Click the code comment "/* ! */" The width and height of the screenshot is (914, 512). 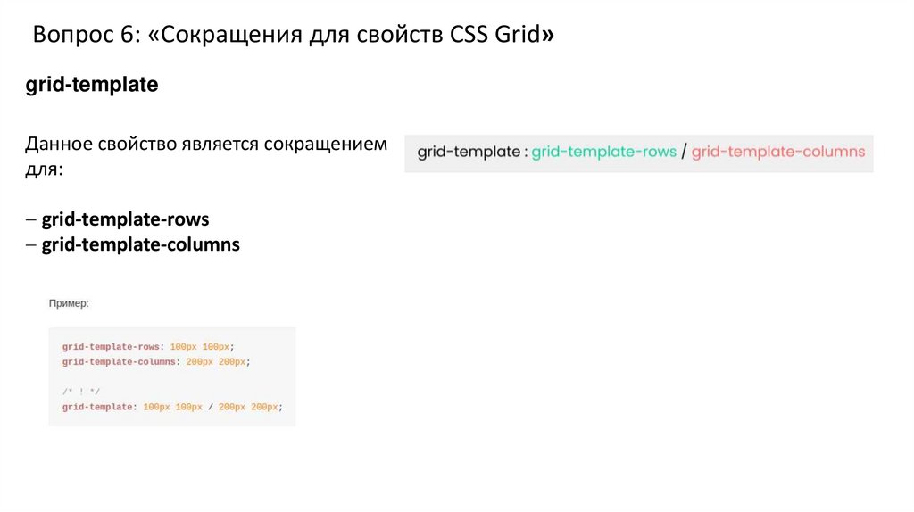(x=81, y=392)
